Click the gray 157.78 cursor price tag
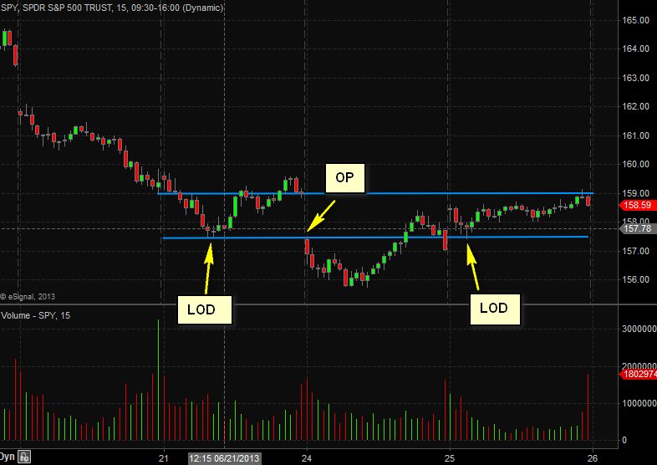The width and height of the screenshot is (657, 465). coord(637,228)
